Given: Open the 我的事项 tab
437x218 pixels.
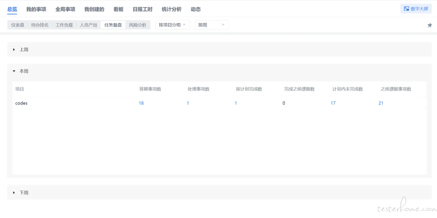Looking at the screenshot, I should tap(36, 9).
